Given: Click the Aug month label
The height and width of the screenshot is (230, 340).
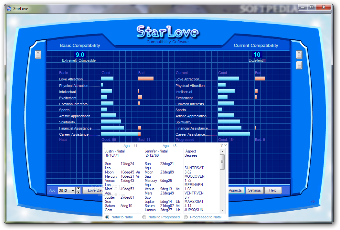Looking at the screenshot, I should [x=52, y=190].
